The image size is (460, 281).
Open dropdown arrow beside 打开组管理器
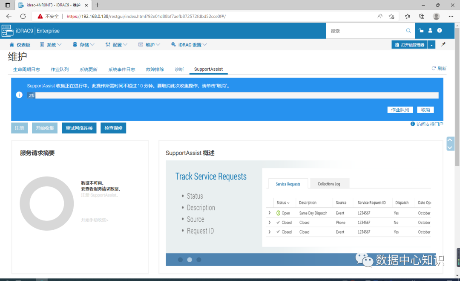coord(431,45)
